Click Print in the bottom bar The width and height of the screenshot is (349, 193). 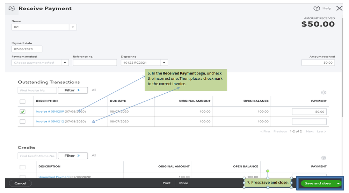click(x=167, y=183)
